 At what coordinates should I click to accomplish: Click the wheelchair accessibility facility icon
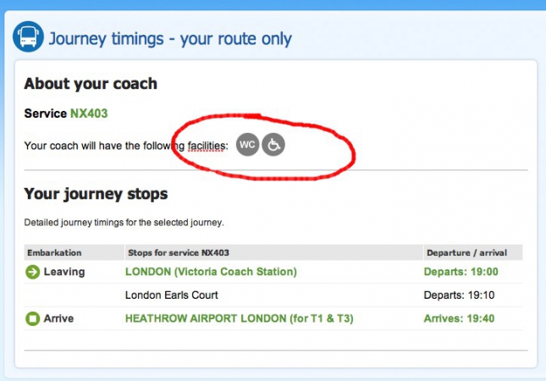pyautogui.click(x=273, y=145)
